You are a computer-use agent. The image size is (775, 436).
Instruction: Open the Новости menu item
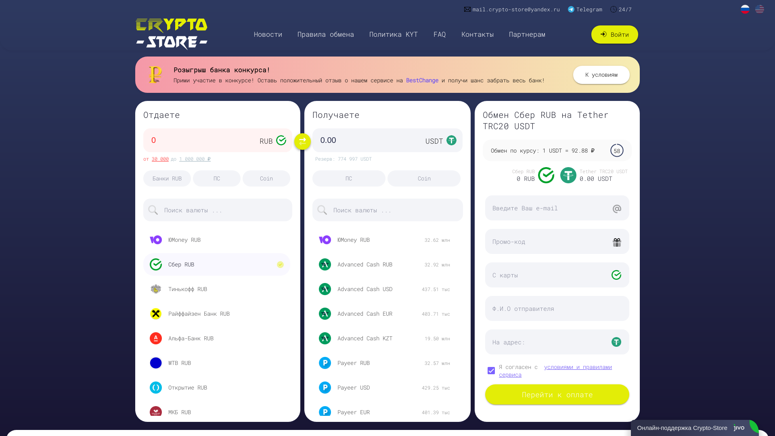pyautogui.click(x=268, y=34)
